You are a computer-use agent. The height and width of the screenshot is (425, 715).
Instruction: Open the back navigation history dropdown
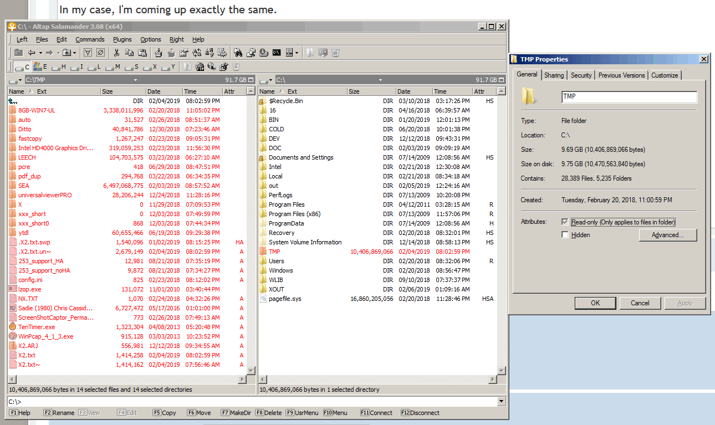pyautogui.click(x=40, y=53)
